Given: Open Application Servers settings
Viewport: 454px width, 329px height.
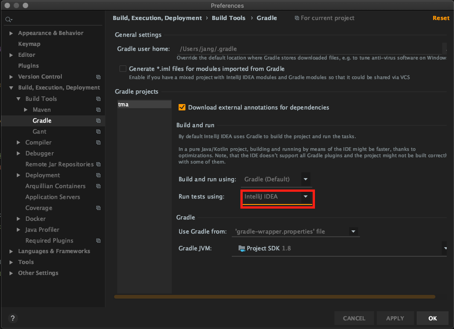Looking at the screenshot, I should (53, 197).
